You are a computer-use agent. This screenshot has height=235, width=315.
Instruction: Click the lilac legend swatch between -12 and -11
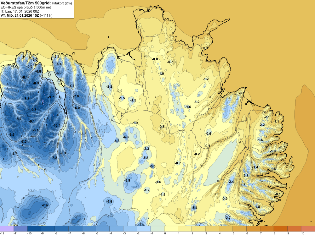7,229
